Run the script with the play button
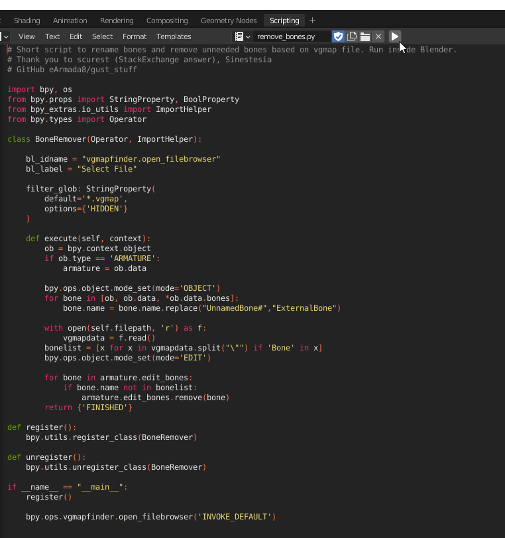The image size is (505, 538). click(x=395, y=36)
